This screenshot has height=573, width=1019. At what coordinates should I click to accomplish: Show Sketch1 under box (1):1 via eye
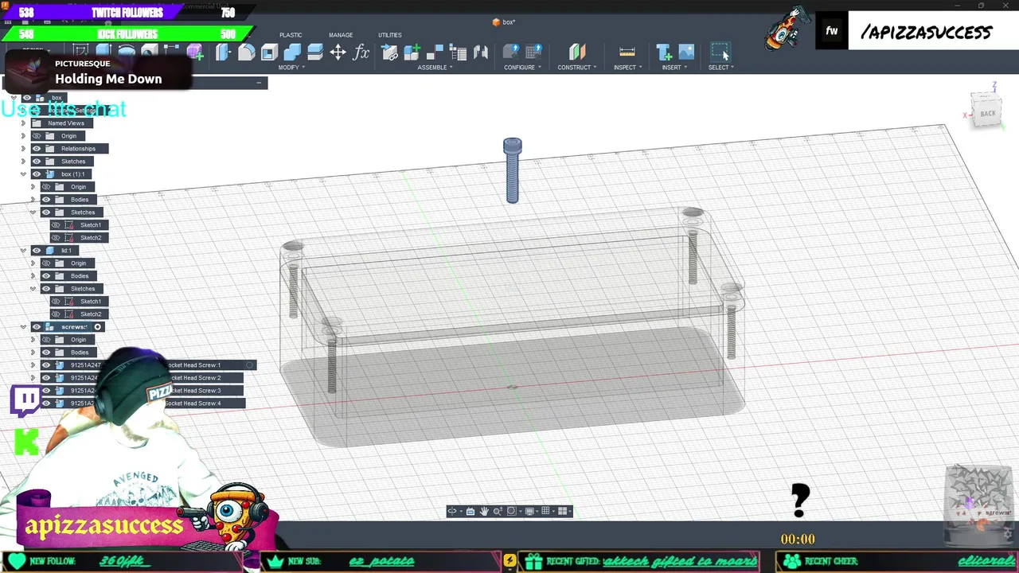point(55,225)
